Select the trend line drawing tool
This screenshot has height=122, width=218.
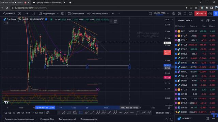(92, 113)
